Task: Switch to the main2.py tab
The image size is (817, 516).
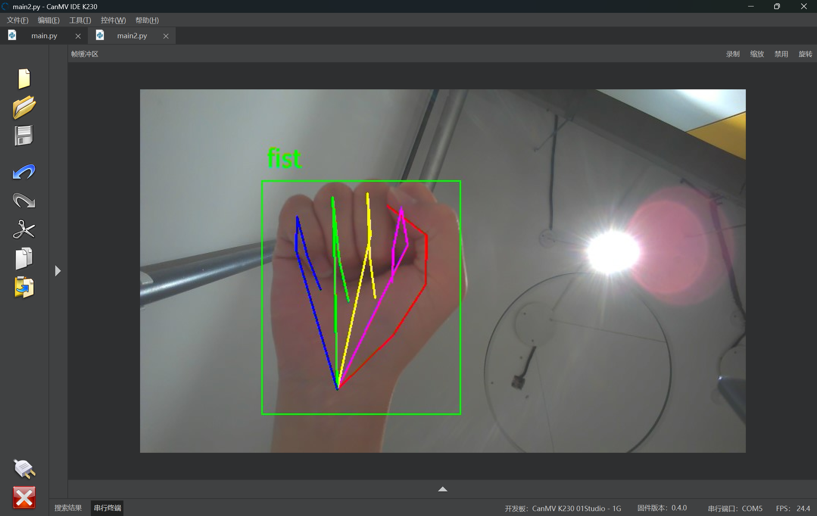Action: 132,36
